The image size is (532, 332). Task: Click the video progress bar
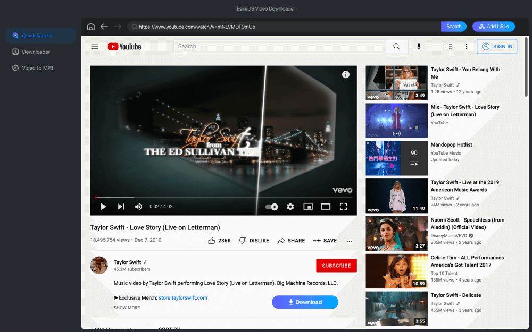[223, 197]
